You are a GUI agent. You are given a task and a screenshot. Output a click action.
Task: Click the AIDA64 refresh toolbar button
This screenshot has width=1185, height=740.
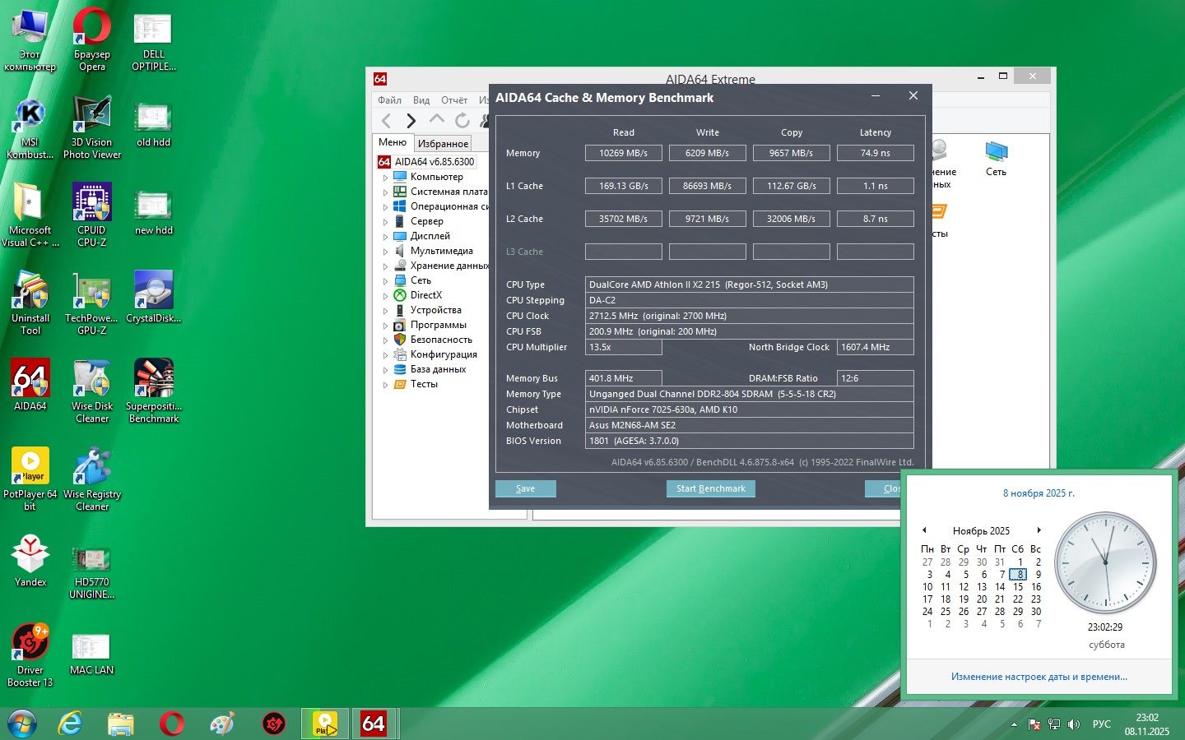click(462, 120)
